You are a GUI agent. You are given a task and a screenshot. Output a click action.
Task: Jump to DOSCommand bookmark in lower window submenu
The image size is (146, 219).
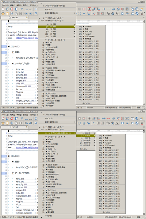click(x=111, y=145)
